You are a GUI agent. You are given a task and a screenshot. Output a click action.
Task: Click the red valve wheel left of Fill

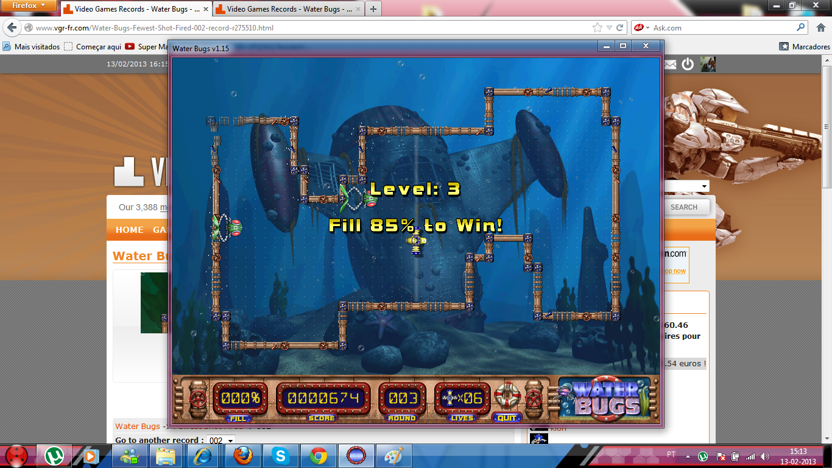197,399
